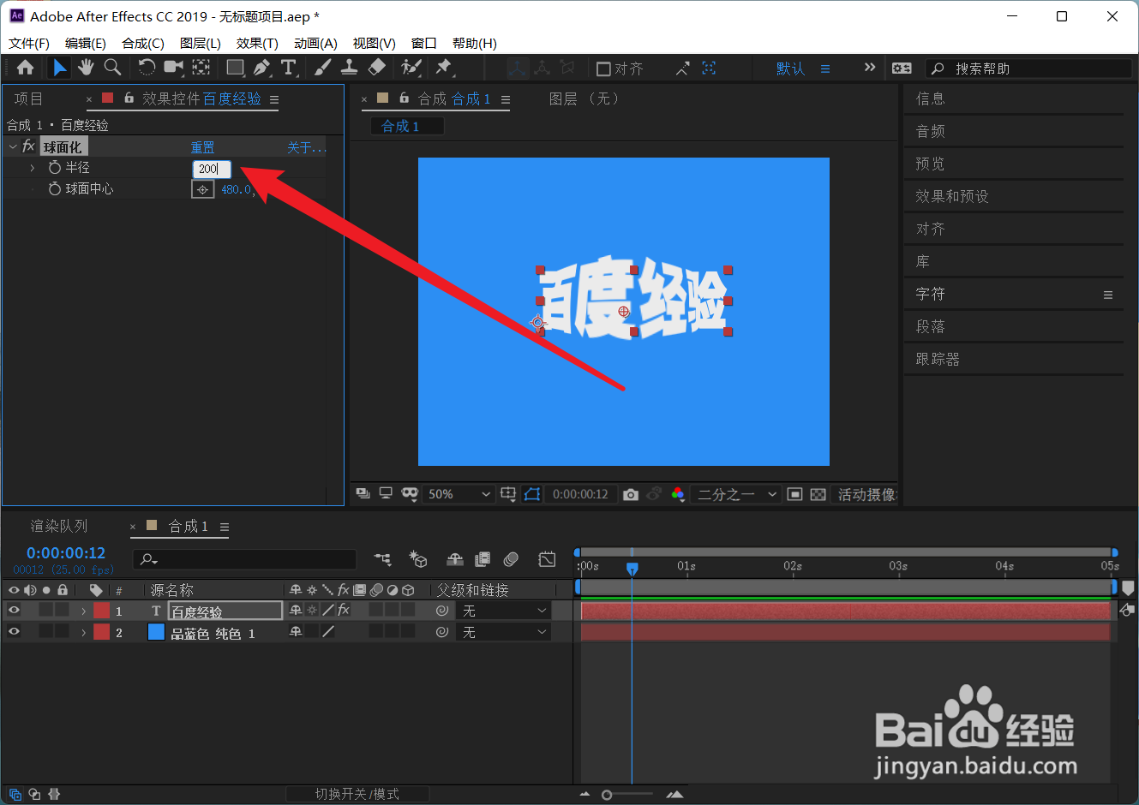
Task: Select the Horizontal Type tool
Action: (289, 68)
